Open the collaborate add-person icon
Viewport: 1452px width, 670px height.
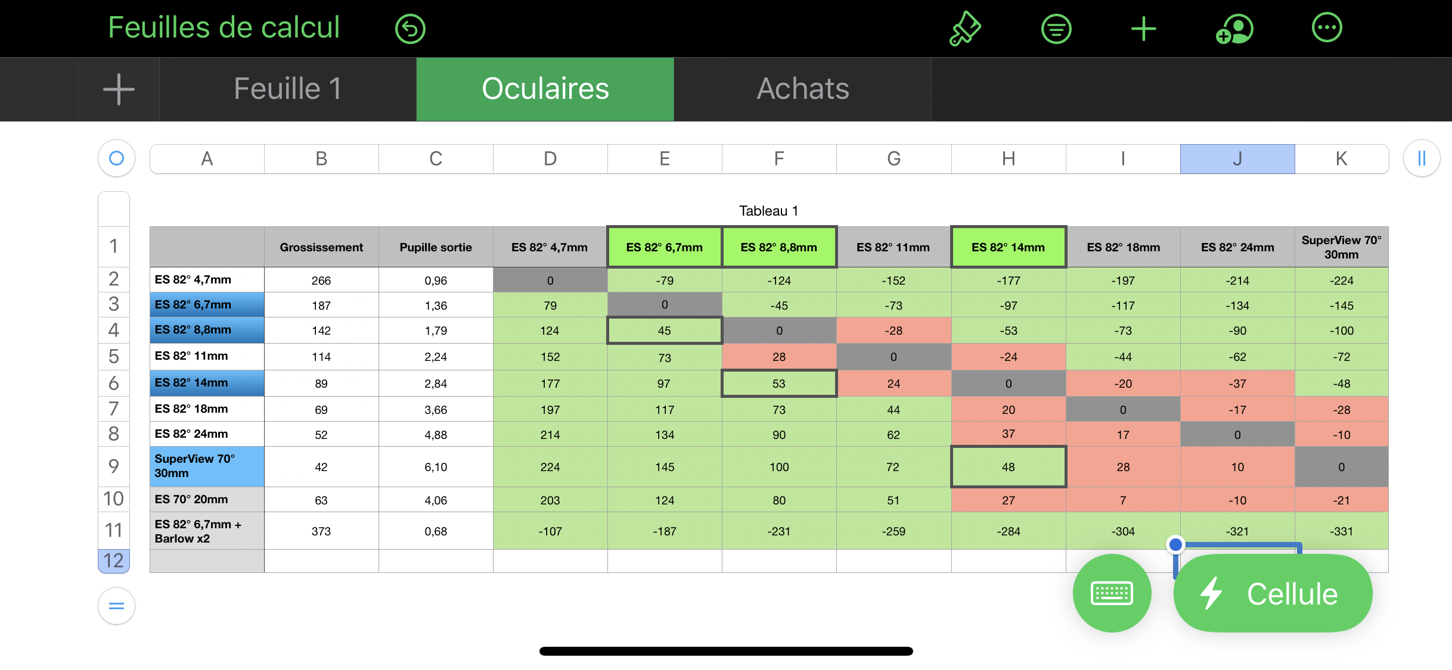[1234, 29]
